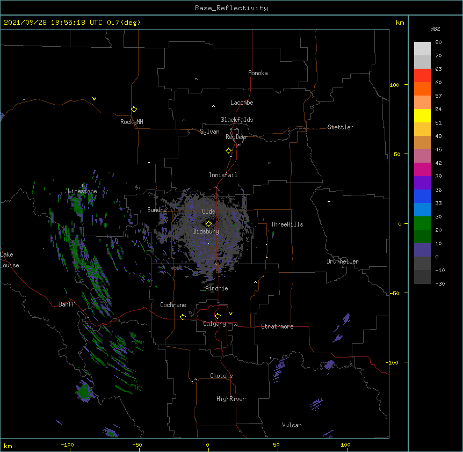Click the green-purple echo blob at lower left
The width and height of the screenshot is (463, 452).
pos(85,392)
